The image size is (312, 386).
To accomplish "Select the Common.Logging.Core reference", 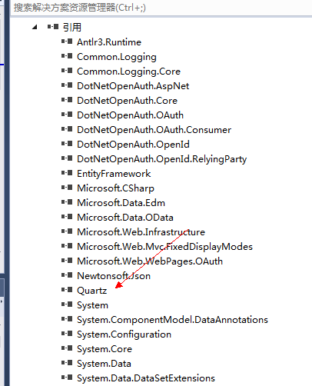I will click(128, 72).
